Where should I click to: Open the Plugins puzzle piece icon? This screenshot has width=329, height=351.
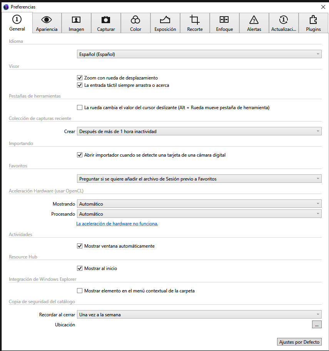click(x=313, y=20)
